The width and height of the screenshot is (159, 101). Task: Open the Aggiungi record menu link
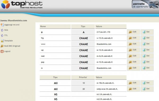(12, 25)
